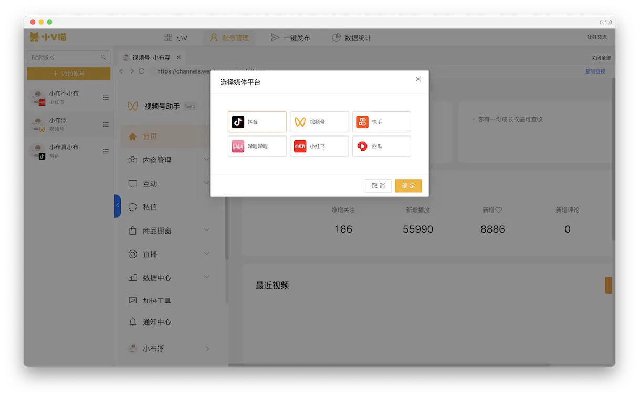This screenshot has height=398, width=639.
Task: Click the 复制链接 link
Action: pos(595,71)
